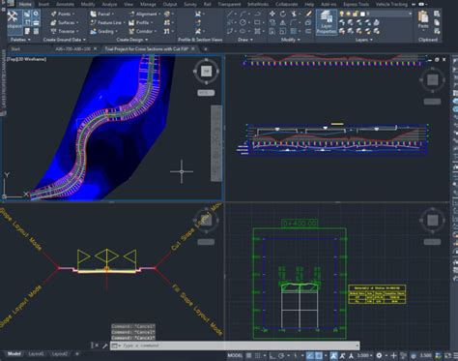This screenshot has width=458, height=361.
Task: Switch to the Analyze ribbon tab
Action: point(109,4)
